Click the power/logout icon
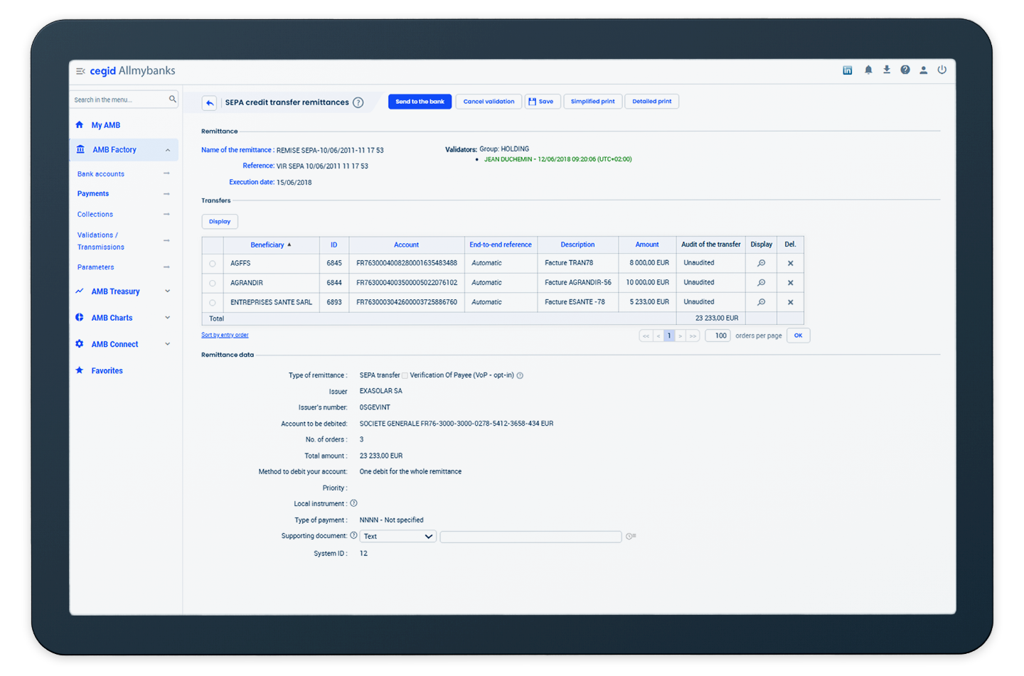 pos(942,70)
